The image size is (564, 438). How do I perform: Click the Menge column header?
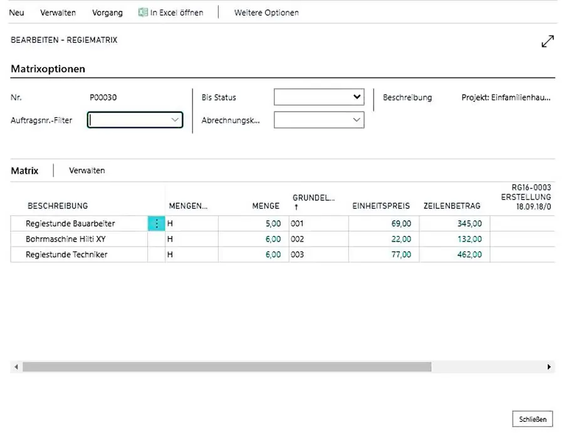[266, 206]
